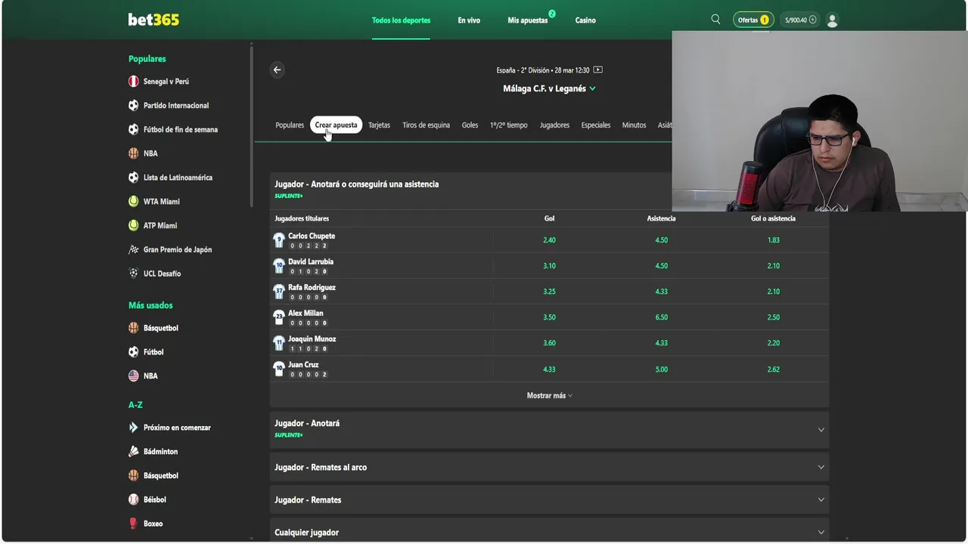Click the deposit plus icon beside balance
Screen dimensions: 968x544
pos(813,20)
